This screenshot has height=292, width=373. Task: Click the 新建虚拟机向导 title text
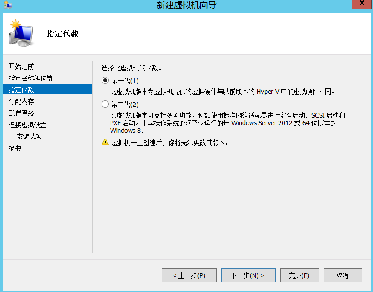pyautogui.click(x=187, y=5)
